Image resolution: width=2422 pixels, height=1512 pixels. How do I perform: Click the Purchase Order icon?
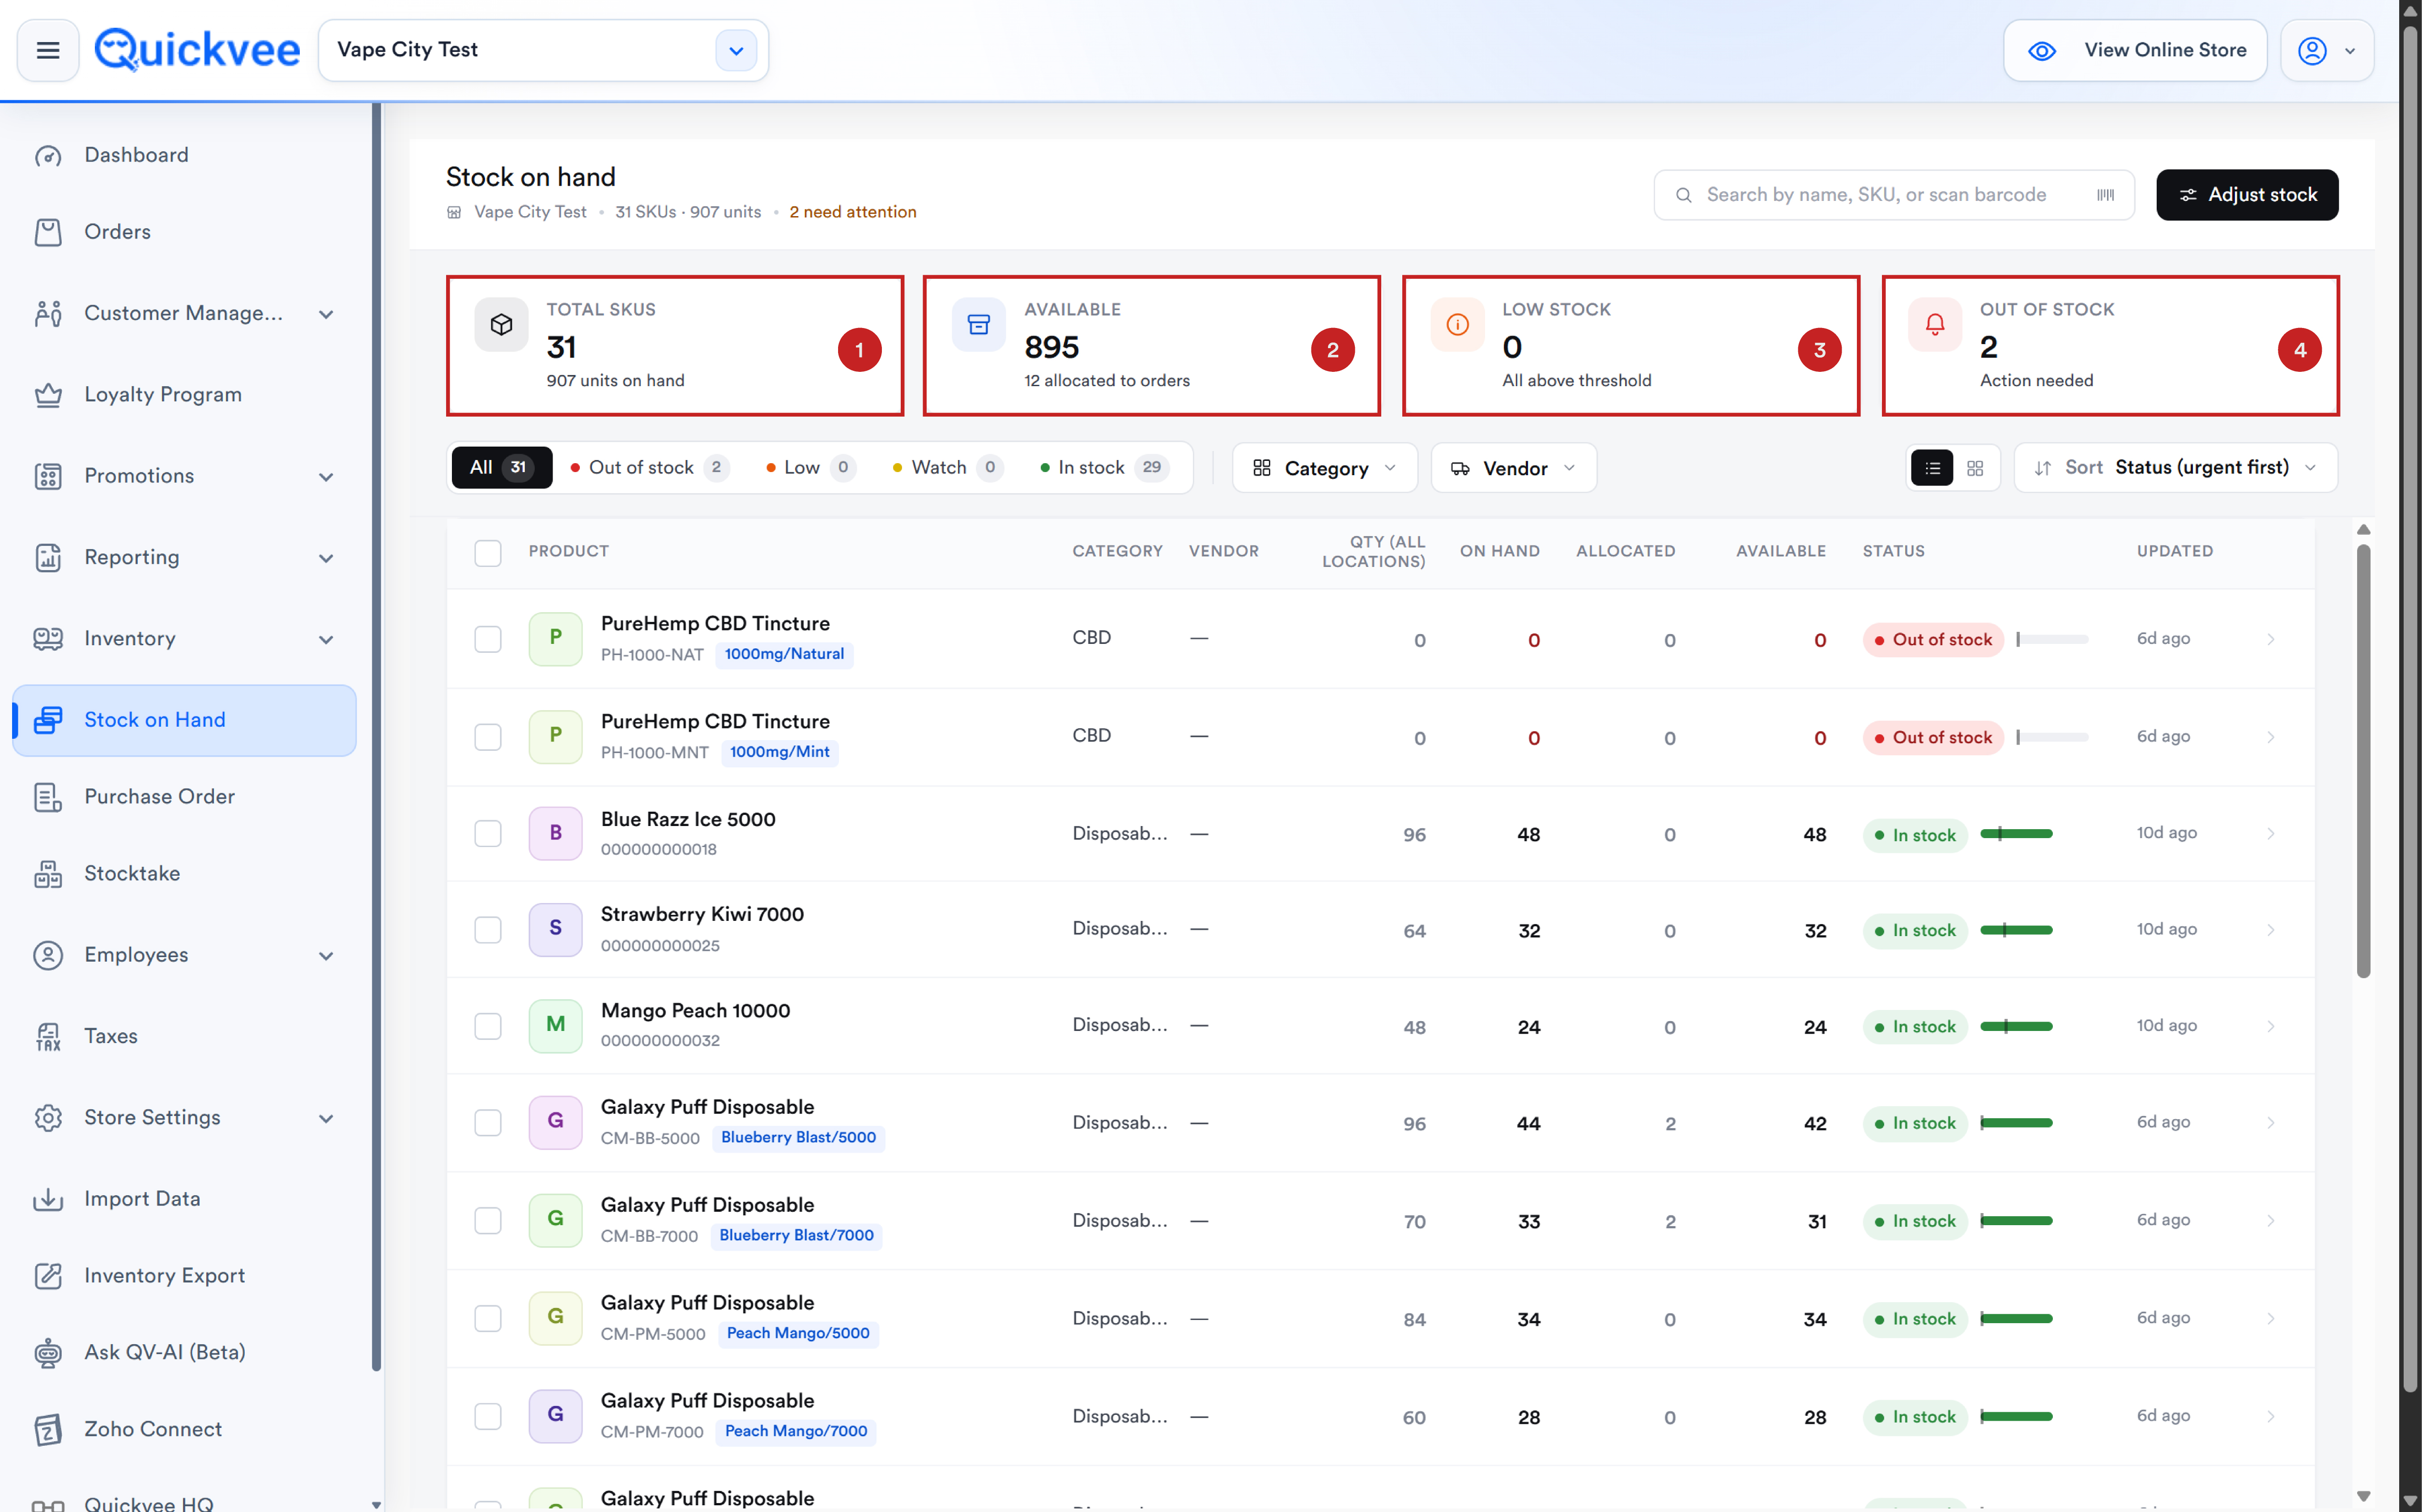pyautogui.click(x=48, y=797)
